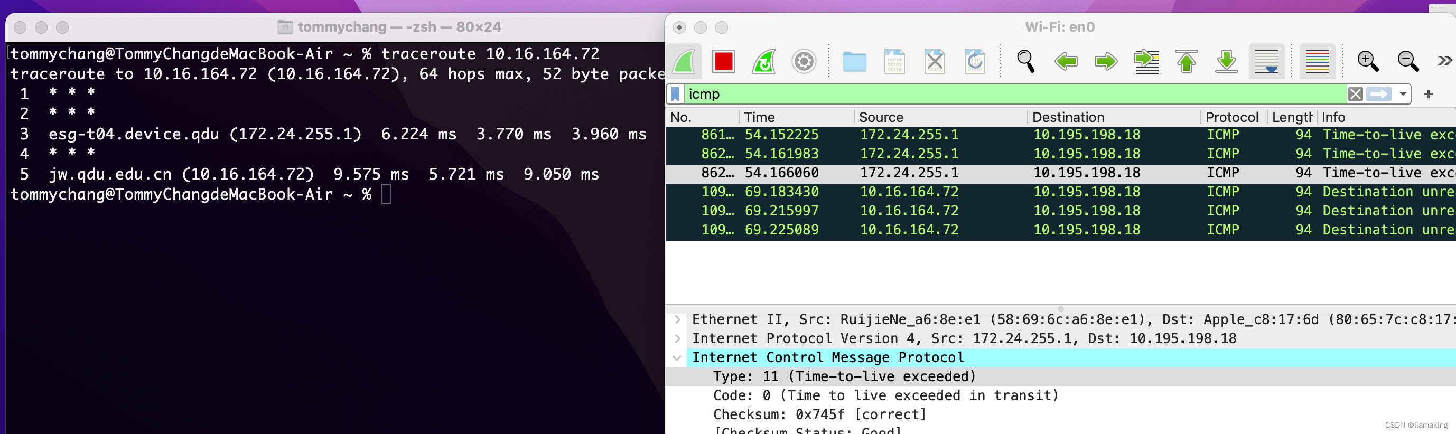The height and width of the screenshot is (434, 1456).
Task: Sort packets by the Info column
Action: point(1386,117)
